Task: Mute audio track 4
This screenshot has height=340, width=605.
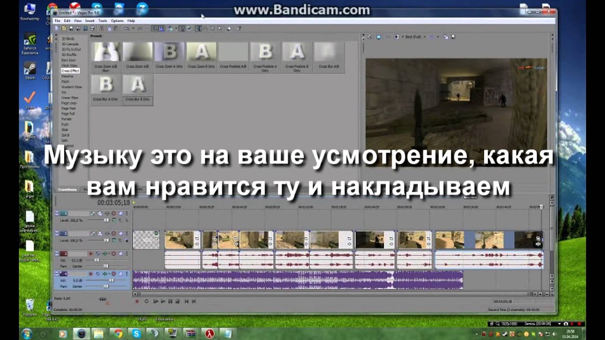Action: pyautogui.click(x=113, y=274)
